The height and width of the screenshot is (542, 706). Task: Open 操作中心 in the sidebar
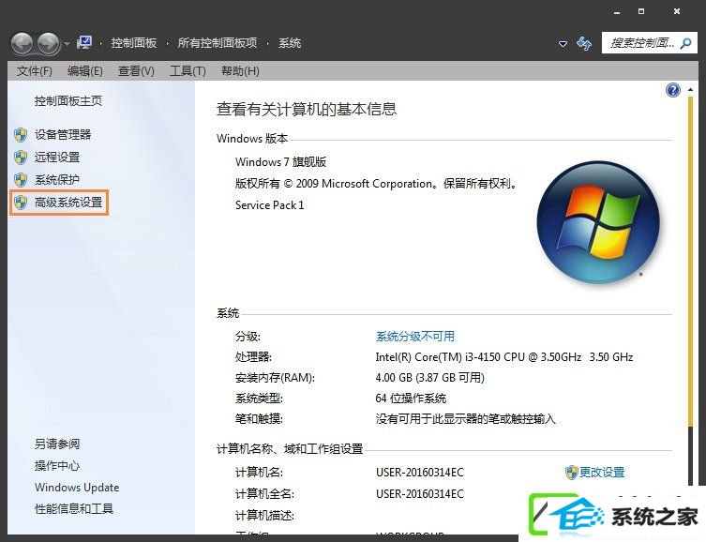click(57, 465)
